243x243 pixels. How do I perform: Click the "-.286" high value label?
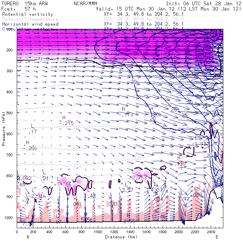[x=30, y=148]
